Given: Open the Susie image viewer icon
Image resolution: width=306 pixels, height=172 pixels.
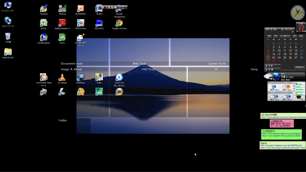Looking at the screenshot, I should [99, 77].
